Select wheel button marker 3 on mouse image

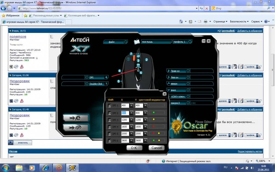point(138,61)
